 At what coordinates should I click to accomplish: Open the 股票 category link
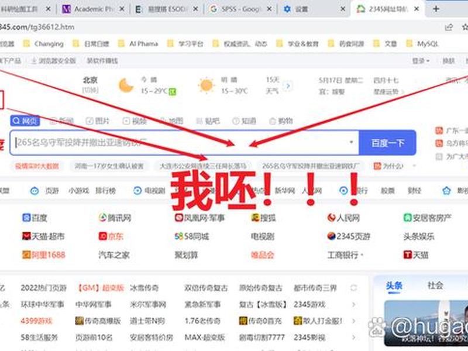point(388,191)
